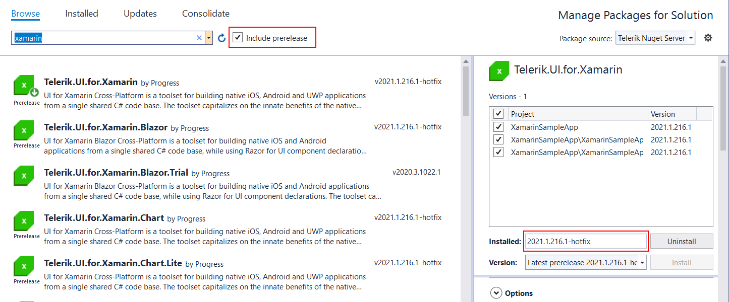Sort projects by the Version column header
This screenshot has height=302, width=729.
coord(673,114)
